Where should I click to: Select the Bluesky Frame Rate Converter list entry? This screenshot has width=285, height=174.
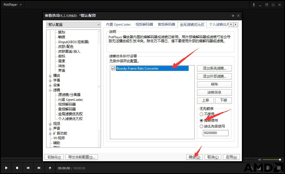[x=152, y=68]
